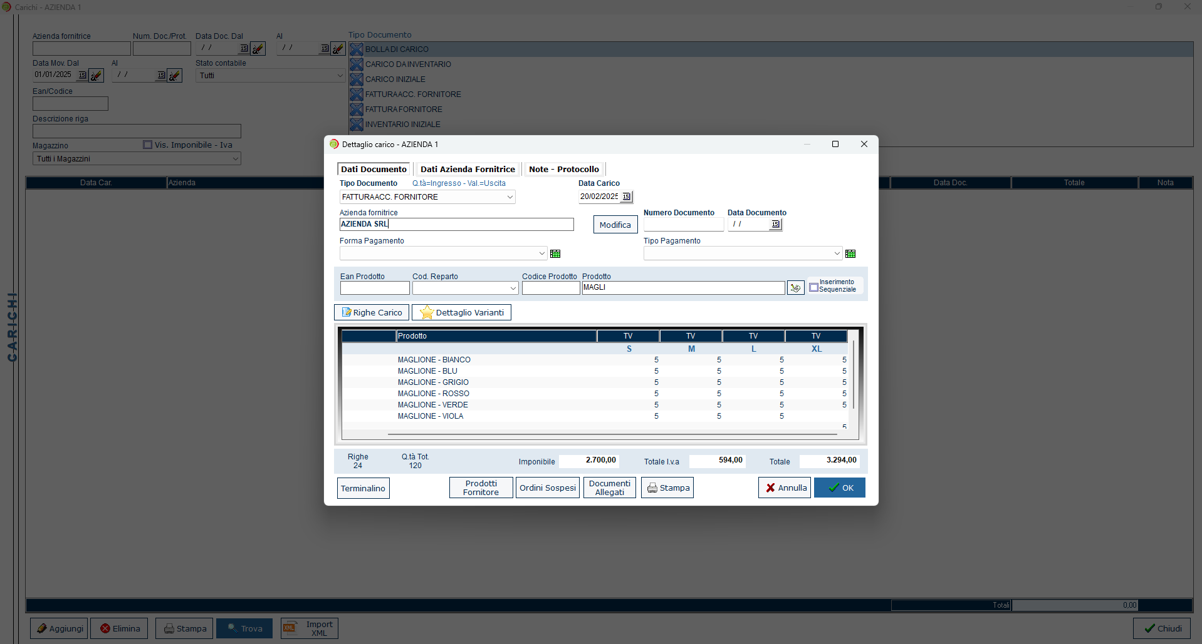Expand the Tipo Pagamento combo box

tap(837, 253)
